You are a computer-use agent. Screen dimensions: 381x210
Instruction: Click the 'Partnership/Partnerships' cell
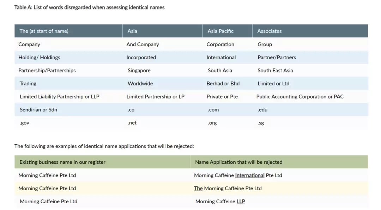coord(68,71)
